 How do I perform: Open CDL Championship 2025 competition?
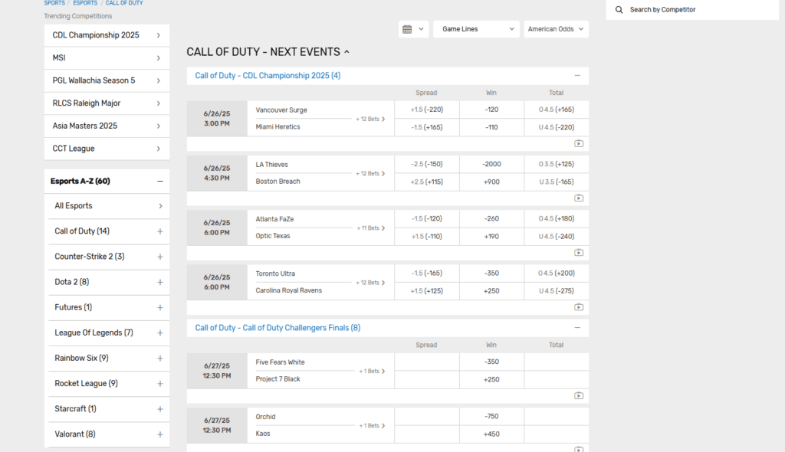107,34
